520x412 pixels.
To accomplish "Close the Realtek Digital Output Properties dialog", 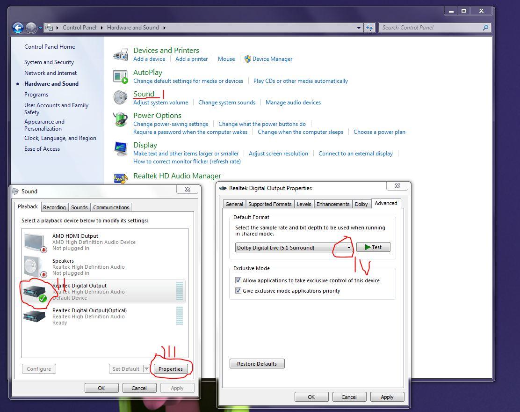I will pyautogui.click(x=397, y=186).
